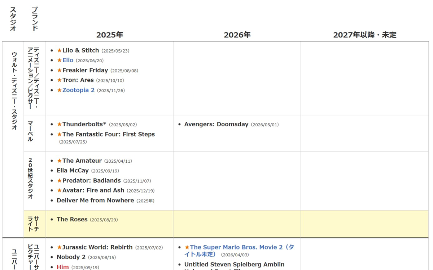
Task: Click the Freakier Friday title
Action: [x=85, y=70]
